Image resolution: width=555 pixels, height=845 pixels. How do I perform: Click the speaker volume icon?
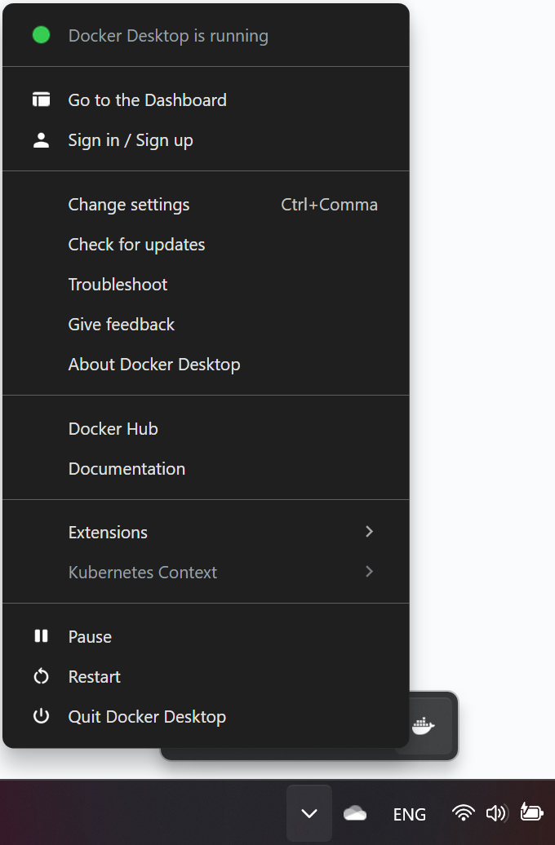click(x=496, y=813)
